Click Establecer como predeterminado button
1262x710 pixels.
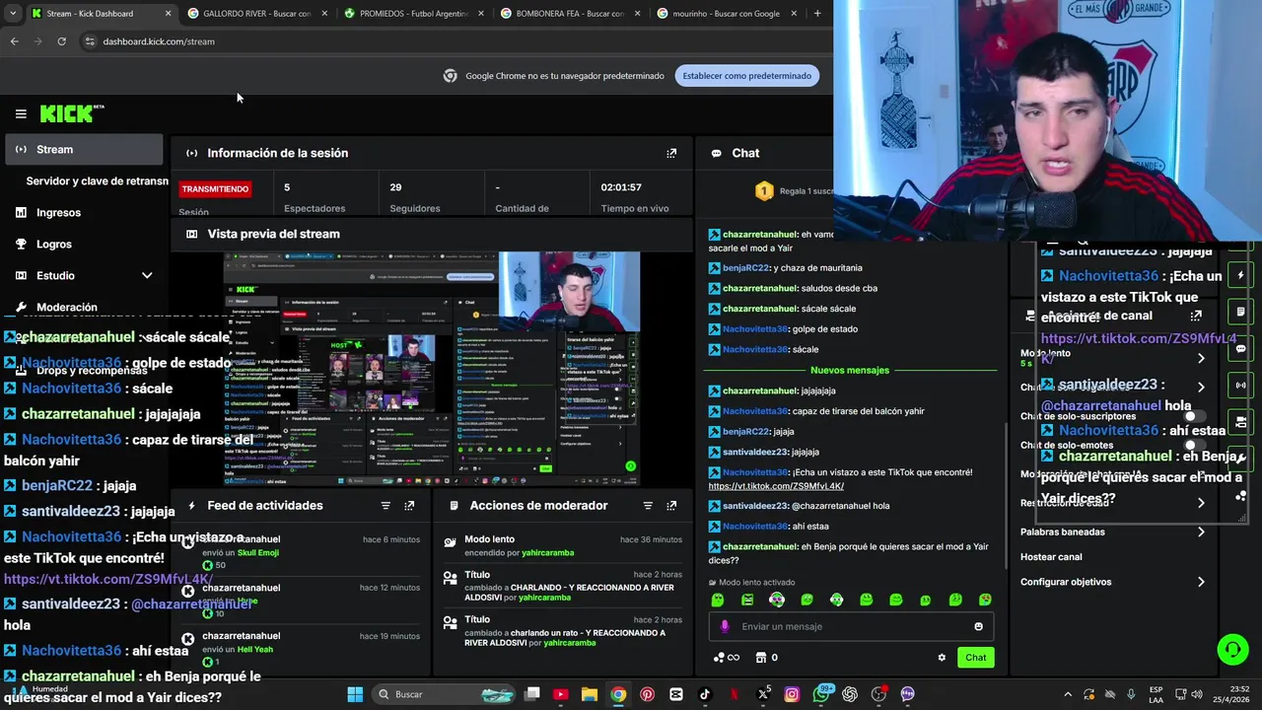pos(747,76)
